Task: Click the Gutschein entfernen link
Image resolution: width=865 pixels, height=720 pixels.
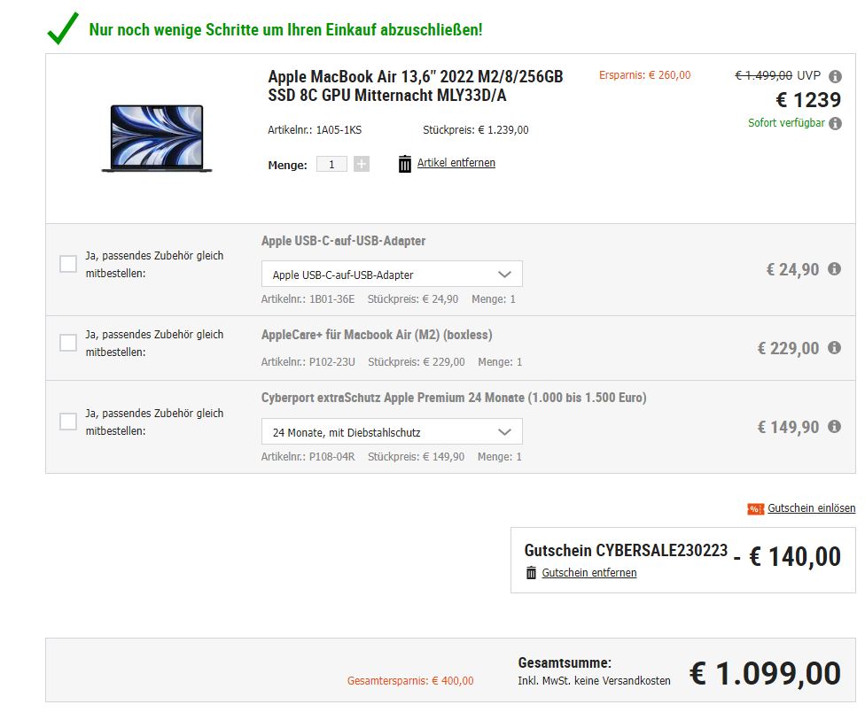Action: [589, 573]
